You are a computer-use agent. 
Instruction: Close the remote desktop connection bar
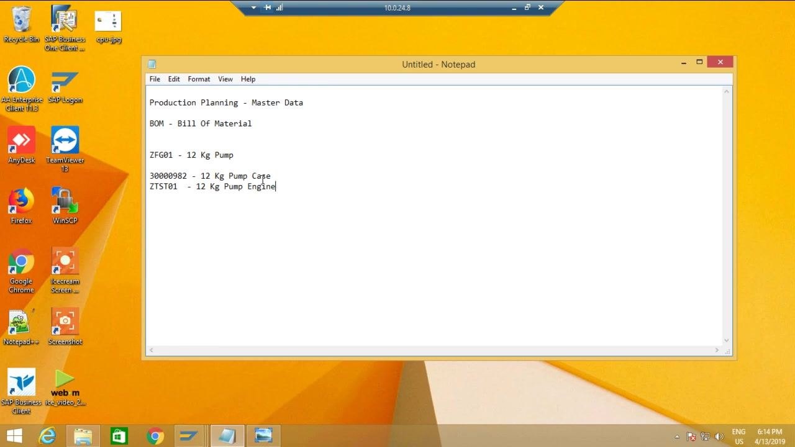click(x=541, y=7)
